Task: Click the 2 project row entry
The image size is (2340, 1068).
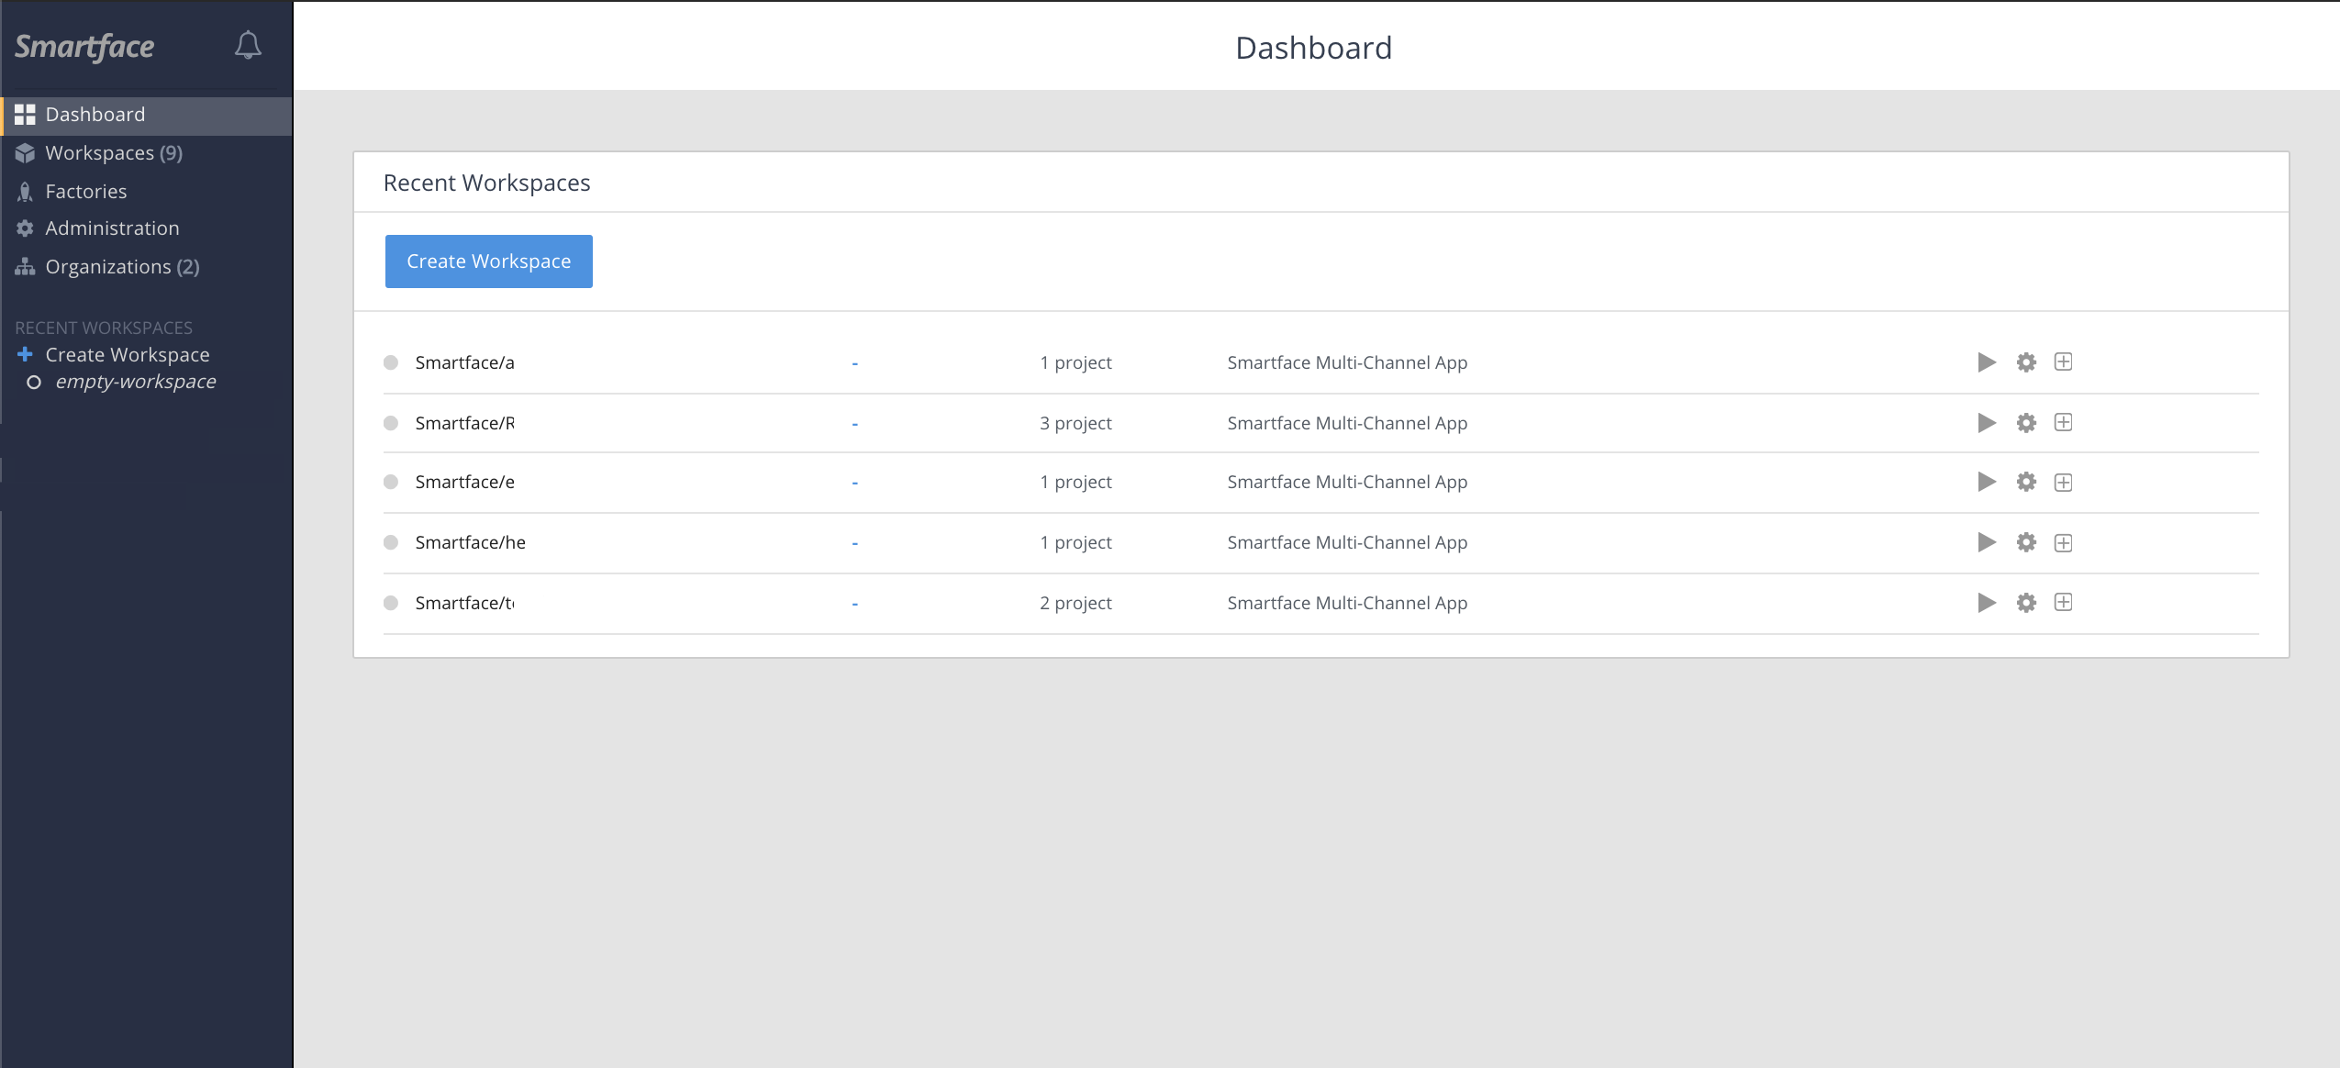Action: point(1075,603)
